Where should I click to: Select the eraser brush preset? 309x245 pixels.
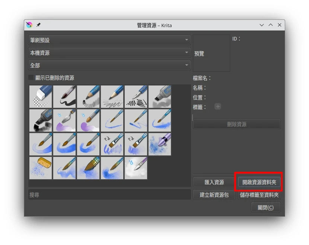[41, 97]
